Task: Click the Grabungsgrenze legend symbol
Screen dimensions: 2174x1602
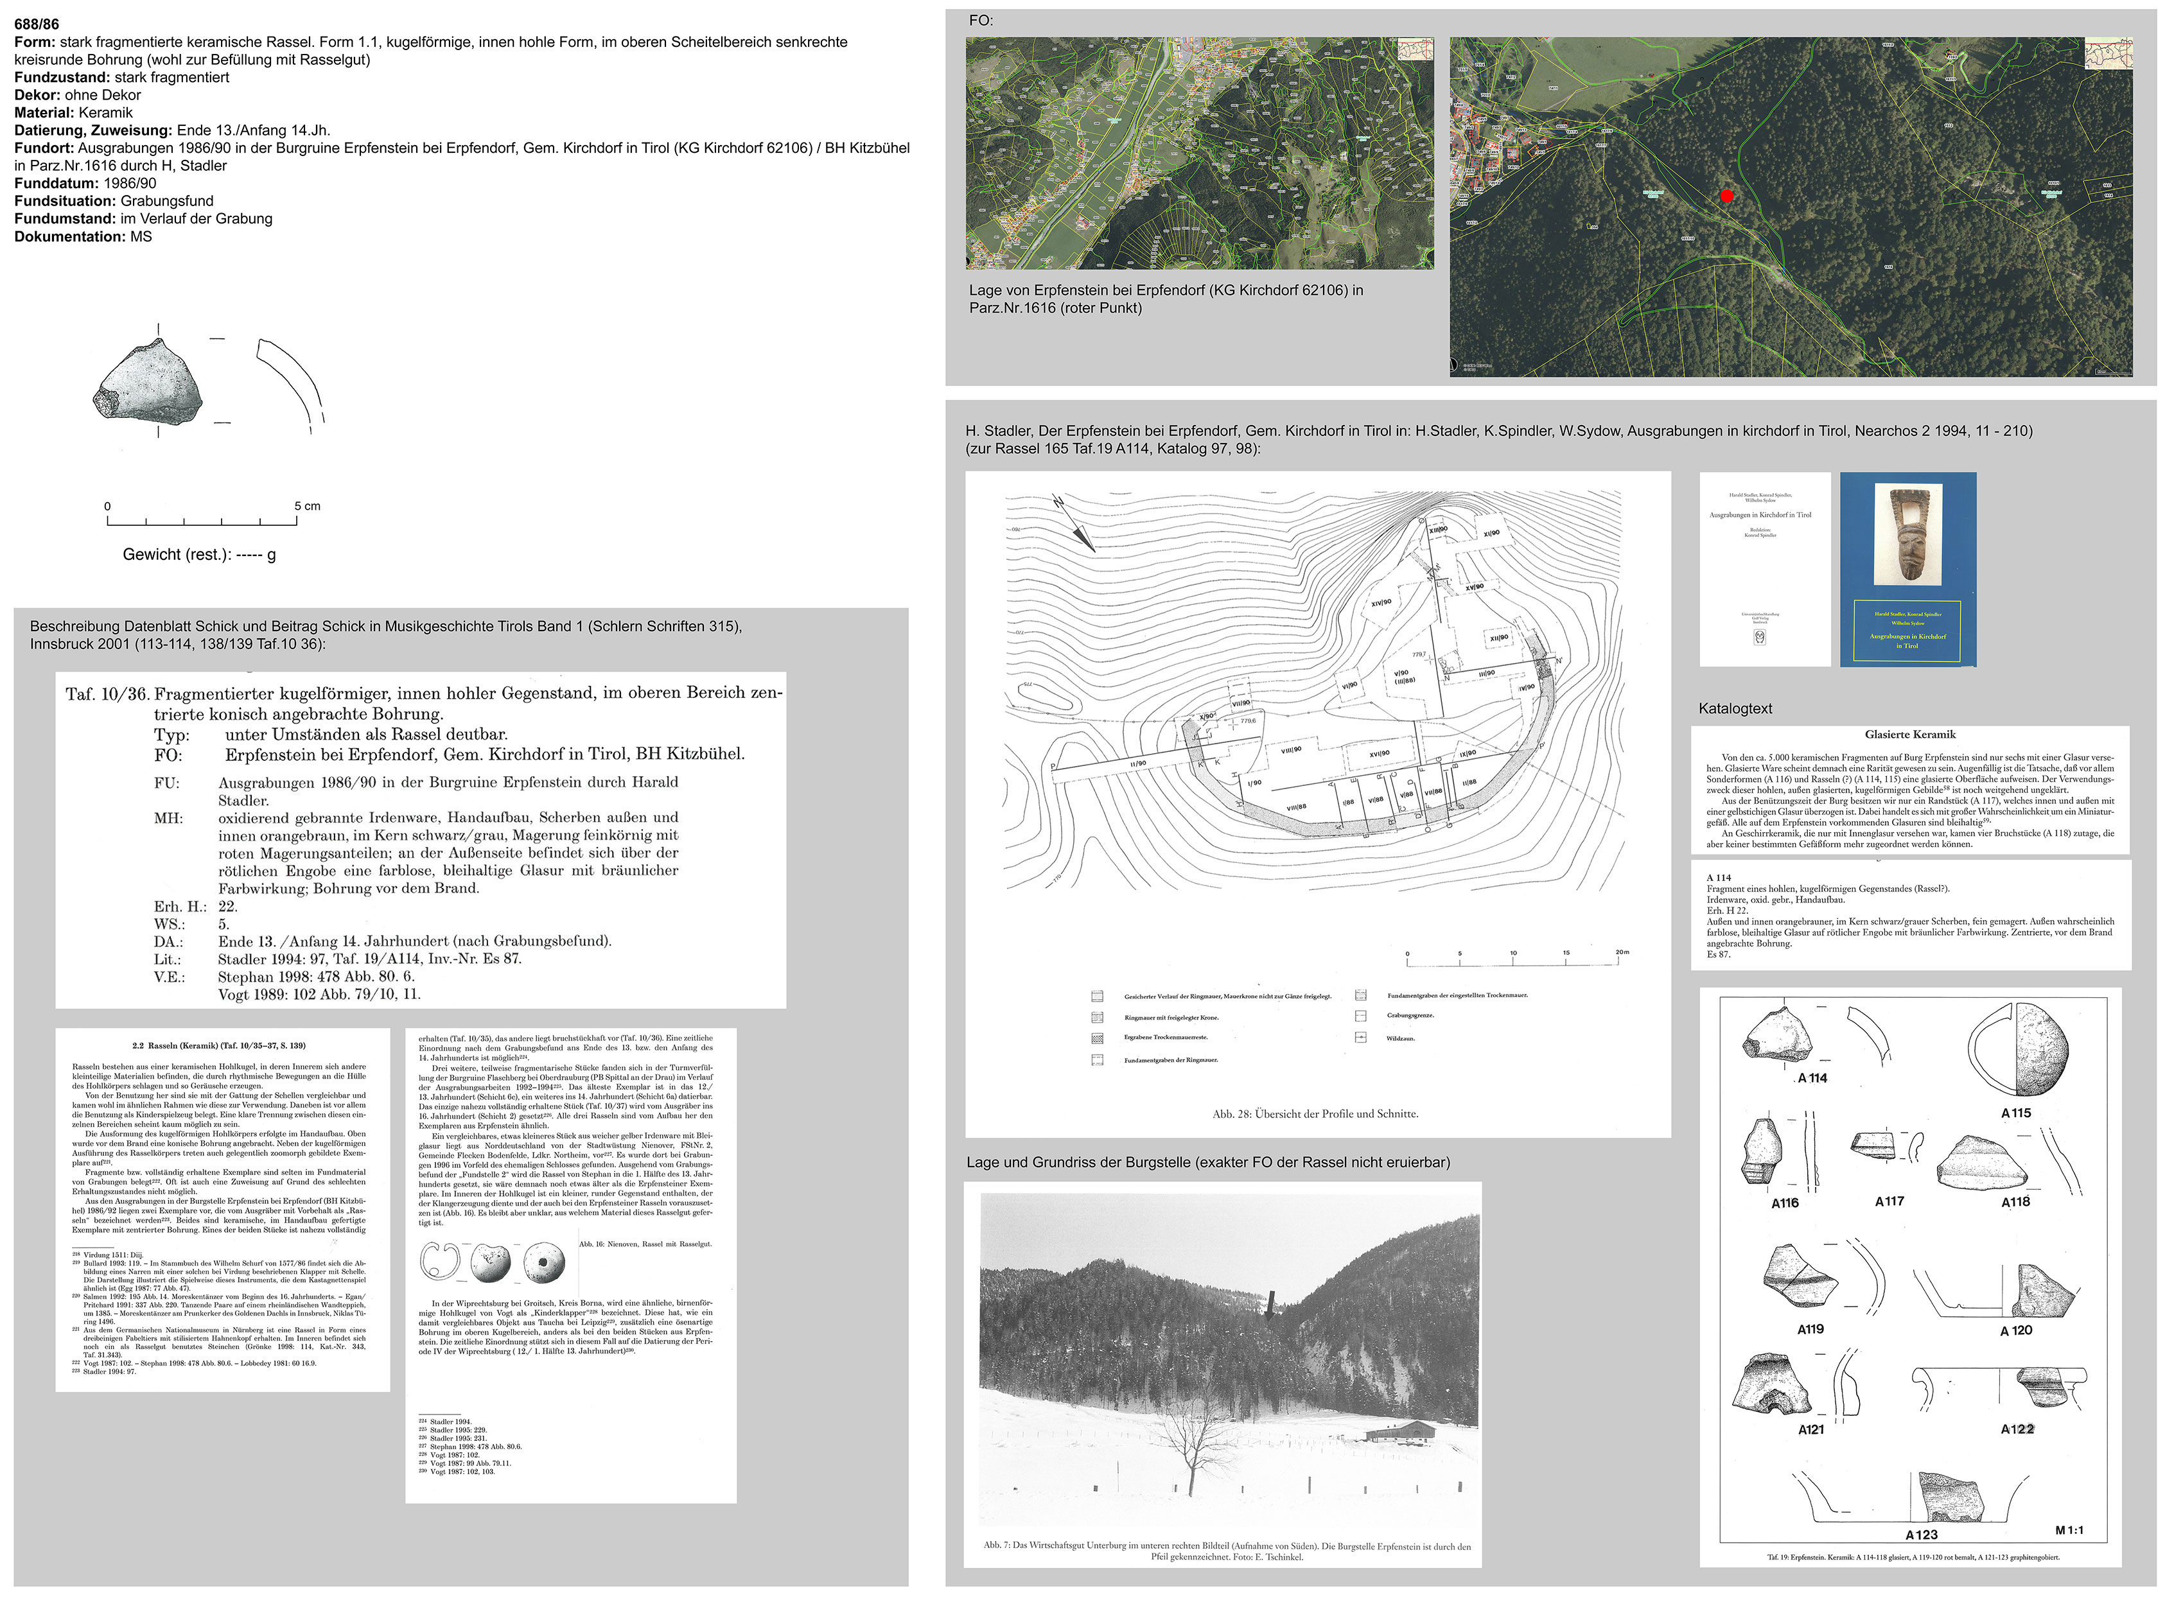Action: coord(1360,1015)
